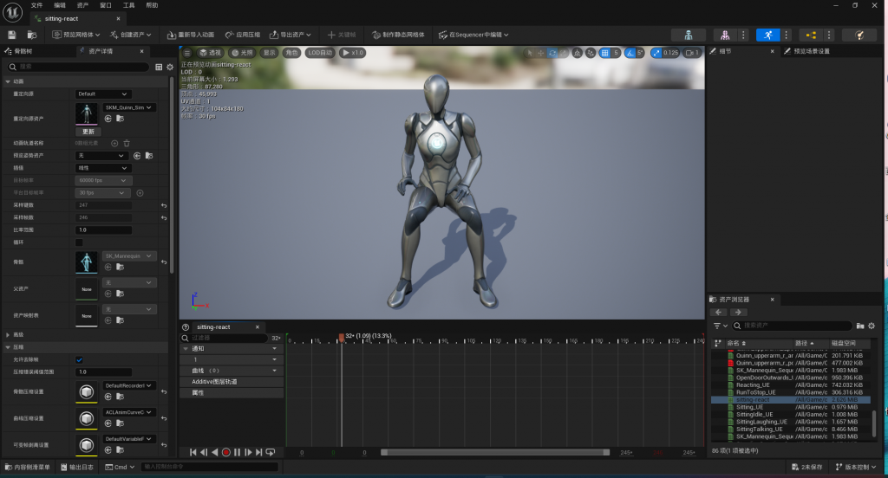Toggle 循环 loop checkbox

click(x=79, y=242)
